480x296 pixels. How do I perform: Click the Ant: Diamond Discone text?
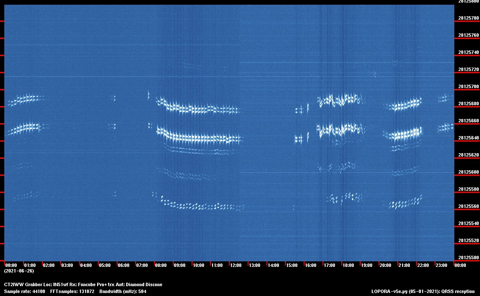[139, 285]
